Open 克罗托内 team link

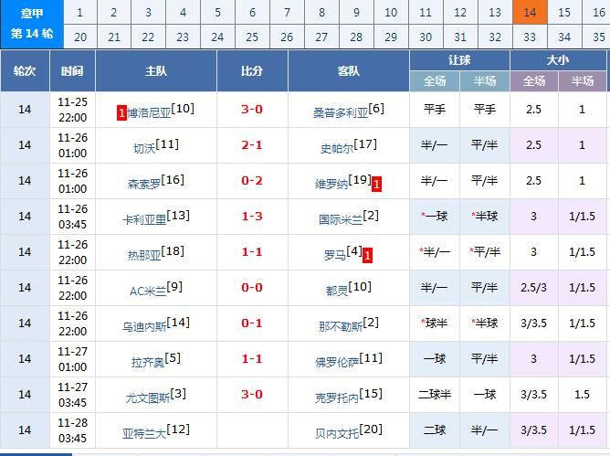click(337, 398)
